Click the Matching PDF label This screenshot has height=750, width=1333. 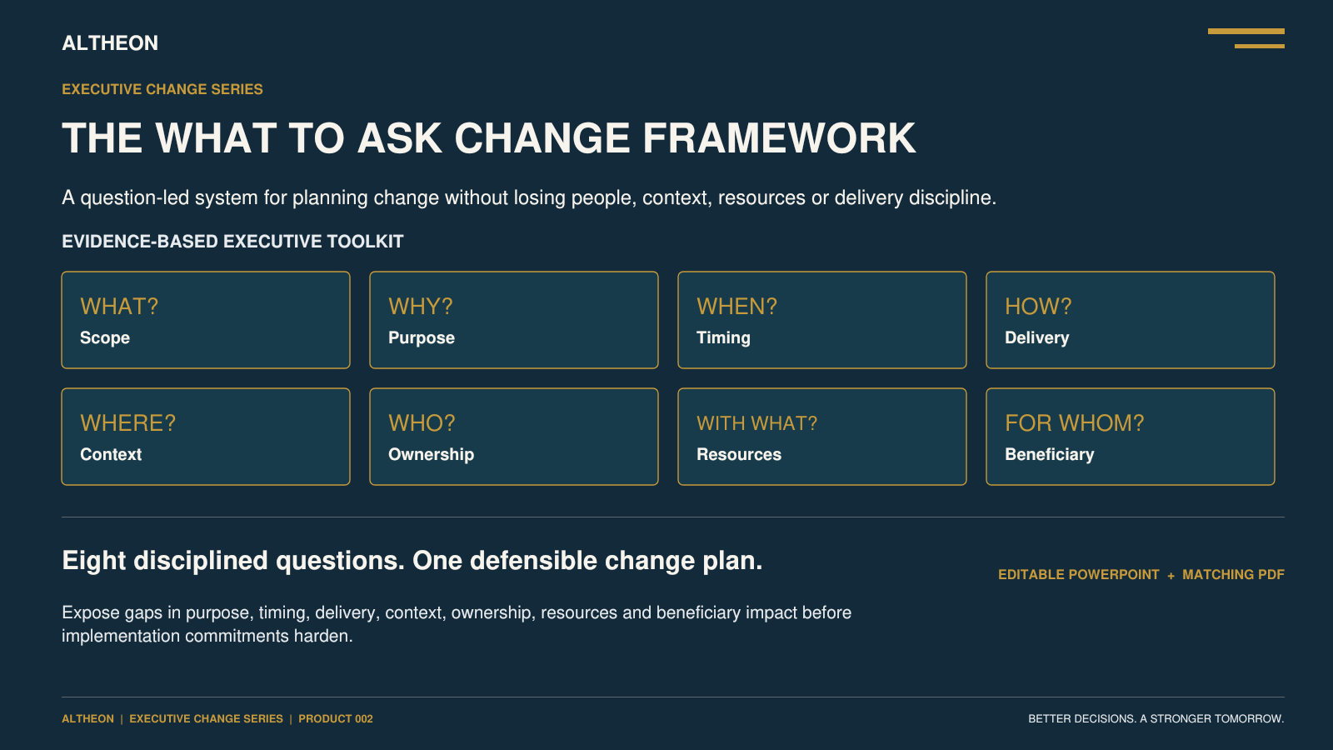click(x=1233, y=575)
